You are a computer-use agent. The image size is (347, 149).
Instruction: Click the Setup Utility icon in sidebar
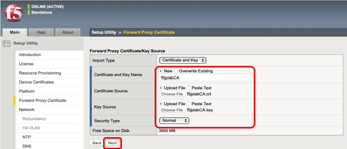pos(6,43)
